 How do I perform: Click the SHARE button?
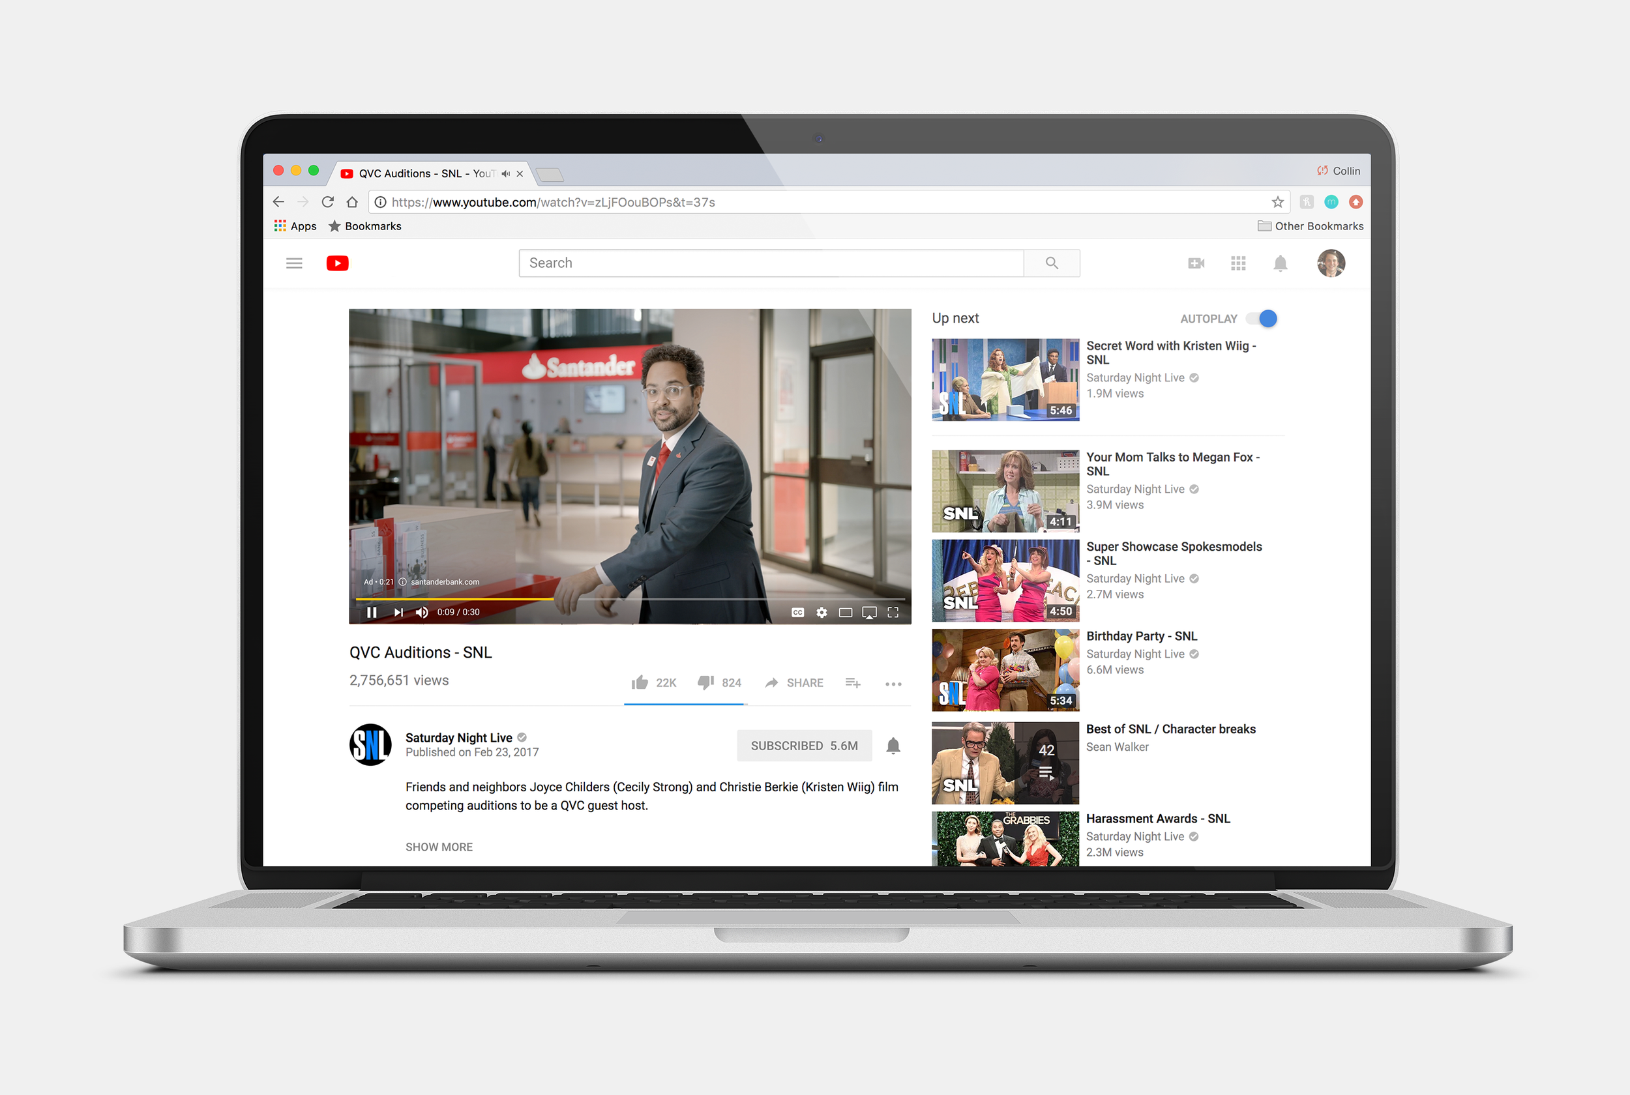pyautogui.click(x=794, y=682)
